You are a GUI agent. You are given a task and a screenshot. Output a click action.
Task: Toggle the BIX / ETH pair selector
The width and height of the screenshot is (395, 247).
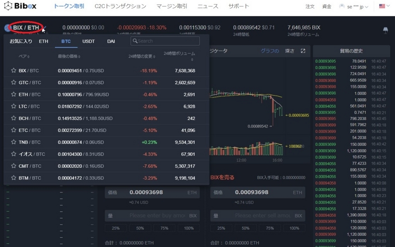26,27
